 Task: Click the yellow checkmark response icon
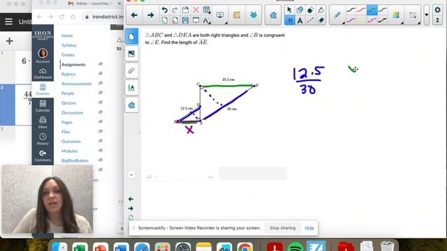[x=237, y=15]
